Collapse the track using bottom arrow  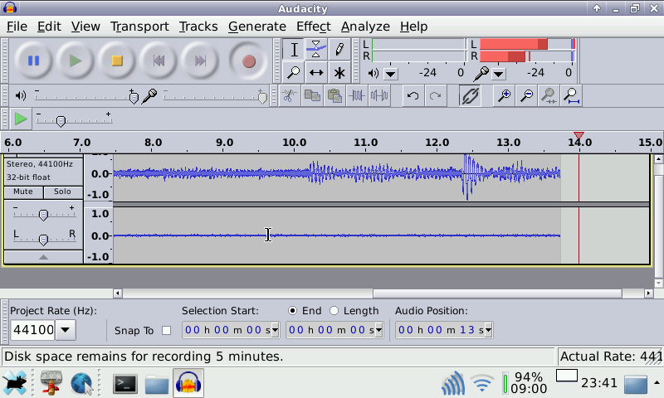point(43,257)
